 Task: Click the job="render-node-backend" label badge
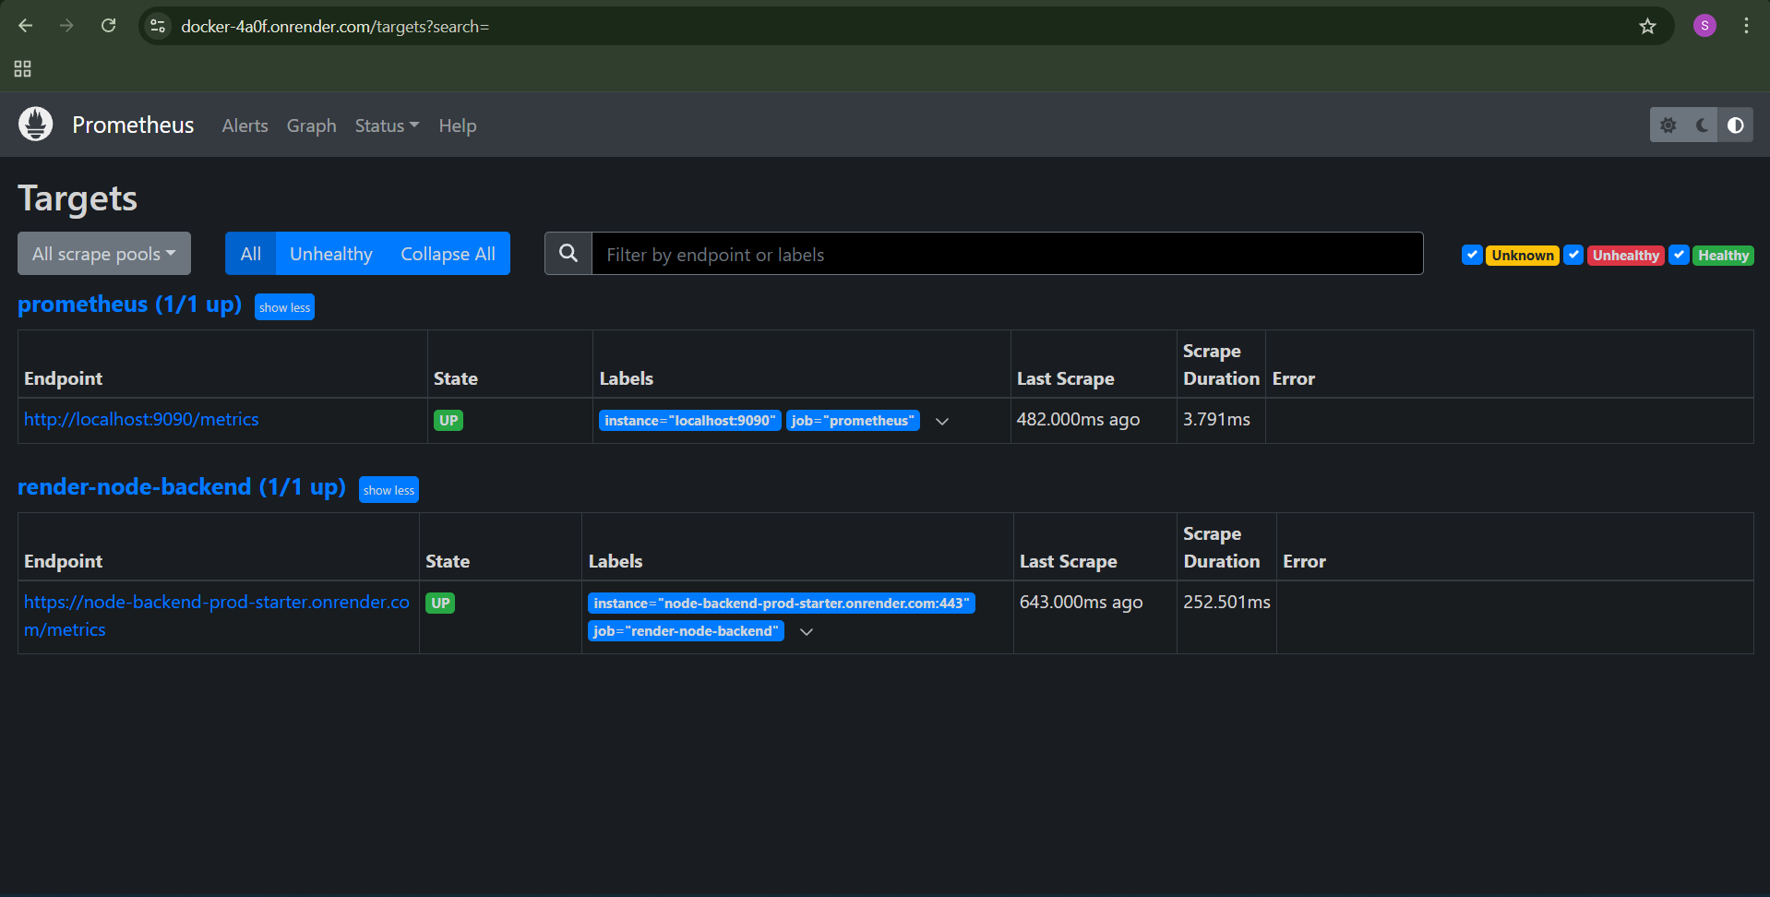click(686, 631)
